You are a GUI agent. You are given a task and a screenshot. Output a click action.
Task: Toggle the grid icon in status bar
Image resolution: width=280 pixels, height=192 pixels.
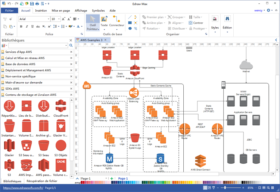pyautogui.click(x=273, y=188)
